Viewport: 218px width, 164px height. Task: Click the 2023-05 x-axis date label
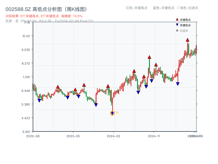(73, 136)
